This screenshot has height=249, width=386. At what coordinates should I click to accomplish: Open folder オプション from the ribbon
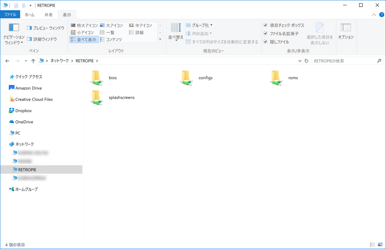[x=345, y=32]
